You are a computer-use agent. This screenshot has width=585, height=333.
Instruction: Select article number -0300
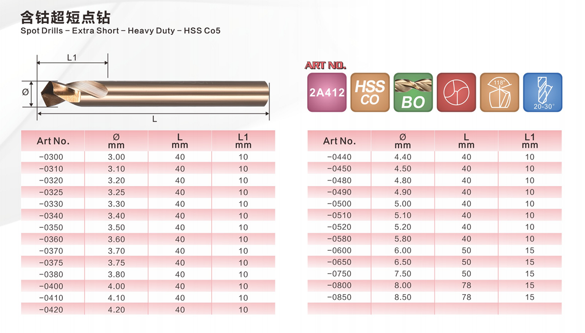(51, 157)
